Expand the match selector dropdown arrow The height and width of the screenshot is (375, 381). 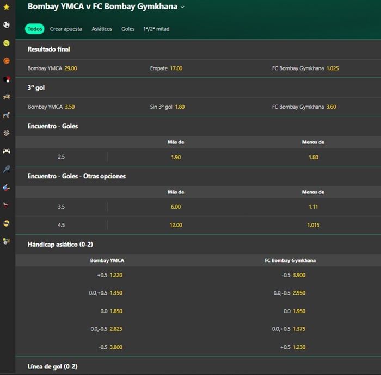pos(182,8)
